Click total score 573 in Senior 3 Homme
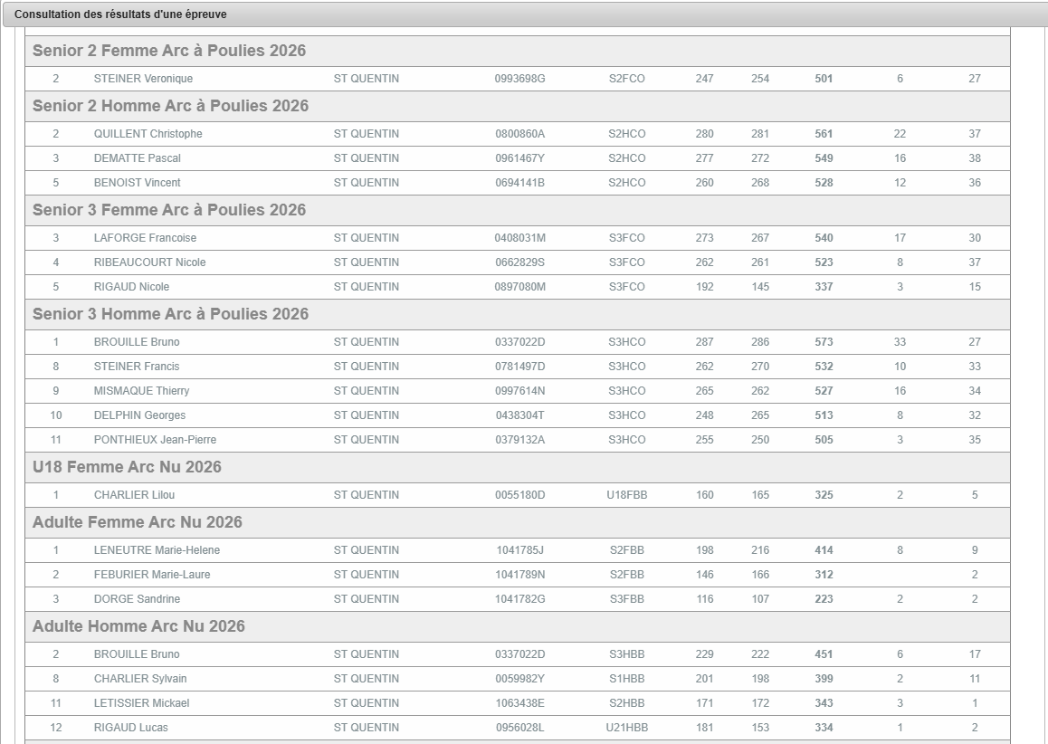Viewport: 1048px width, 744px height. click(x=824, y=342)
